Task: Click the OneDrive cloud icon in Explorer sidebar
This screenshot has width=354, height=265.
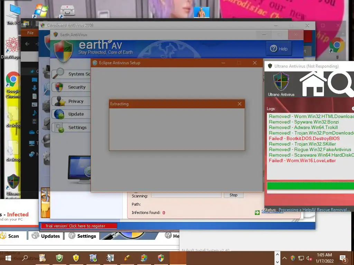Action: pyautogui.click(x=32, y=132)
